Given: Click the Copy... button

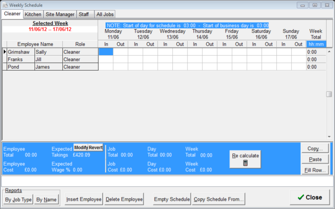Looking at the screenshot, I should (x=315, y=149).
